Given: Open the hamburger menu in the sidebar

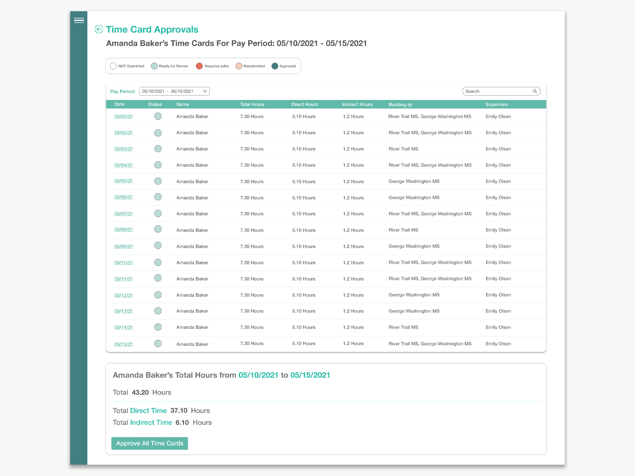Looking at the screenshot, I should [x=79, y=20].
